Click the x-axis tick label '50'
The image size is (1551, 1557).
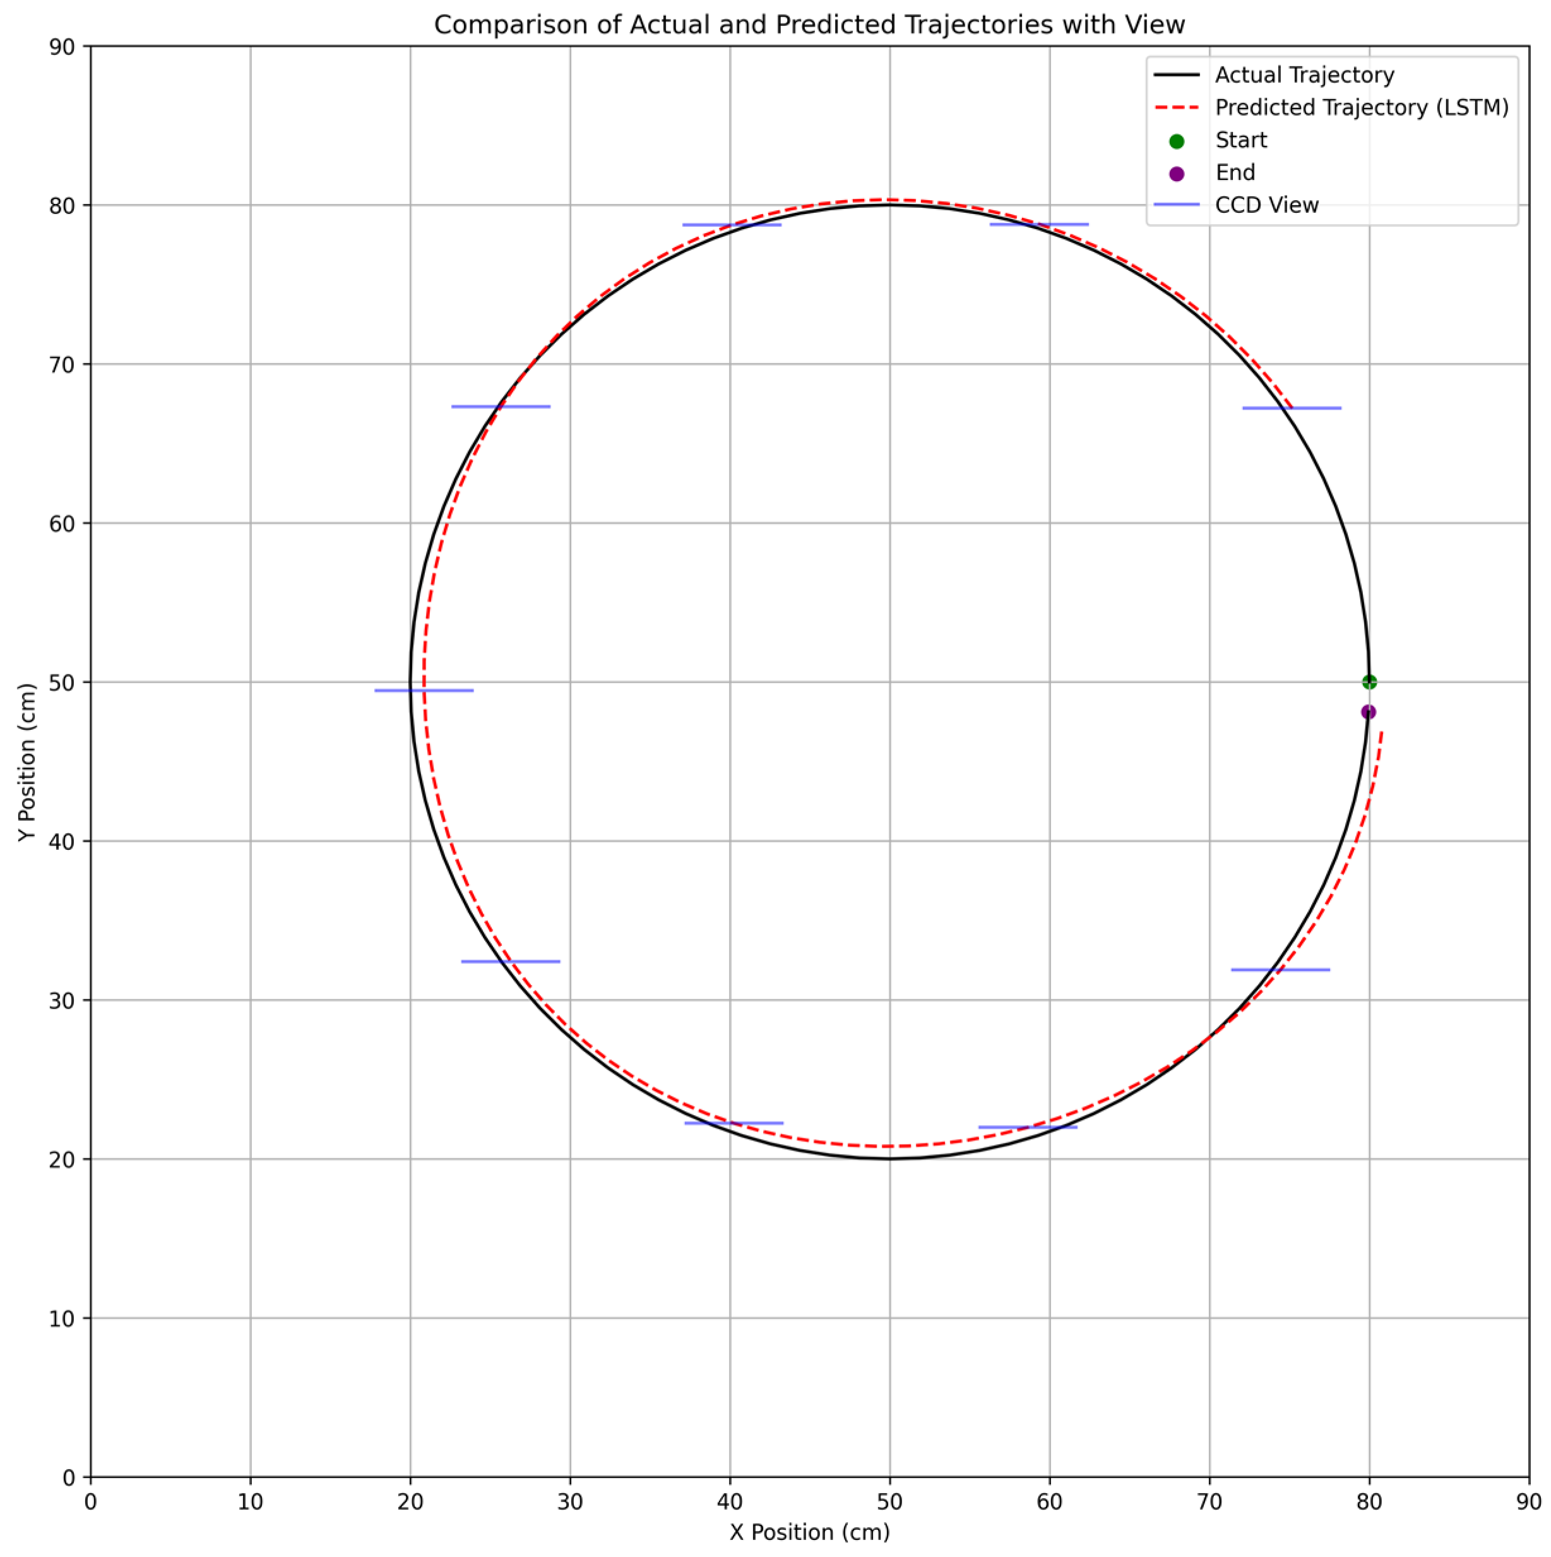click(889, 1501)
